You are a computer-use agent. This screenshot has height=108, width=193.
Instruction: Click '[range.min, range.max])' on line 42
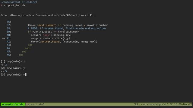80,42
